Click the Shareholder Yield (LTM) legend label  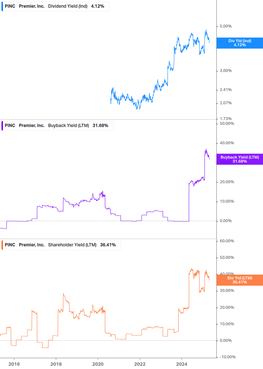coord(72,245)
